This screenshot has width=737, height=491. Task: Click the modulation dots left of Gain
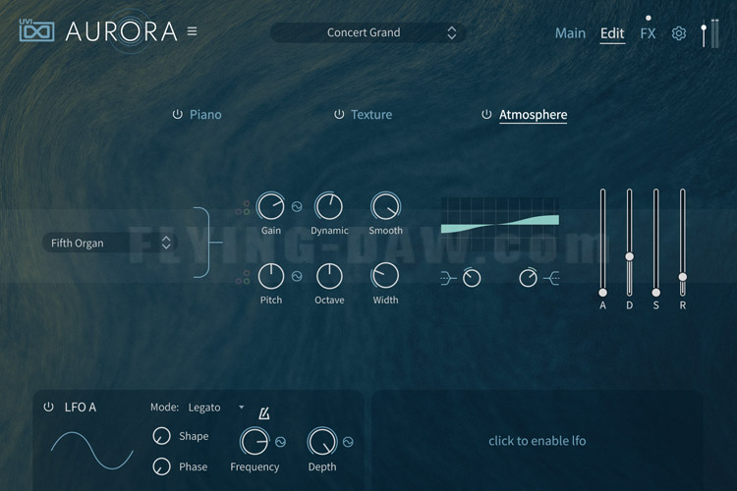click(243, 207)
